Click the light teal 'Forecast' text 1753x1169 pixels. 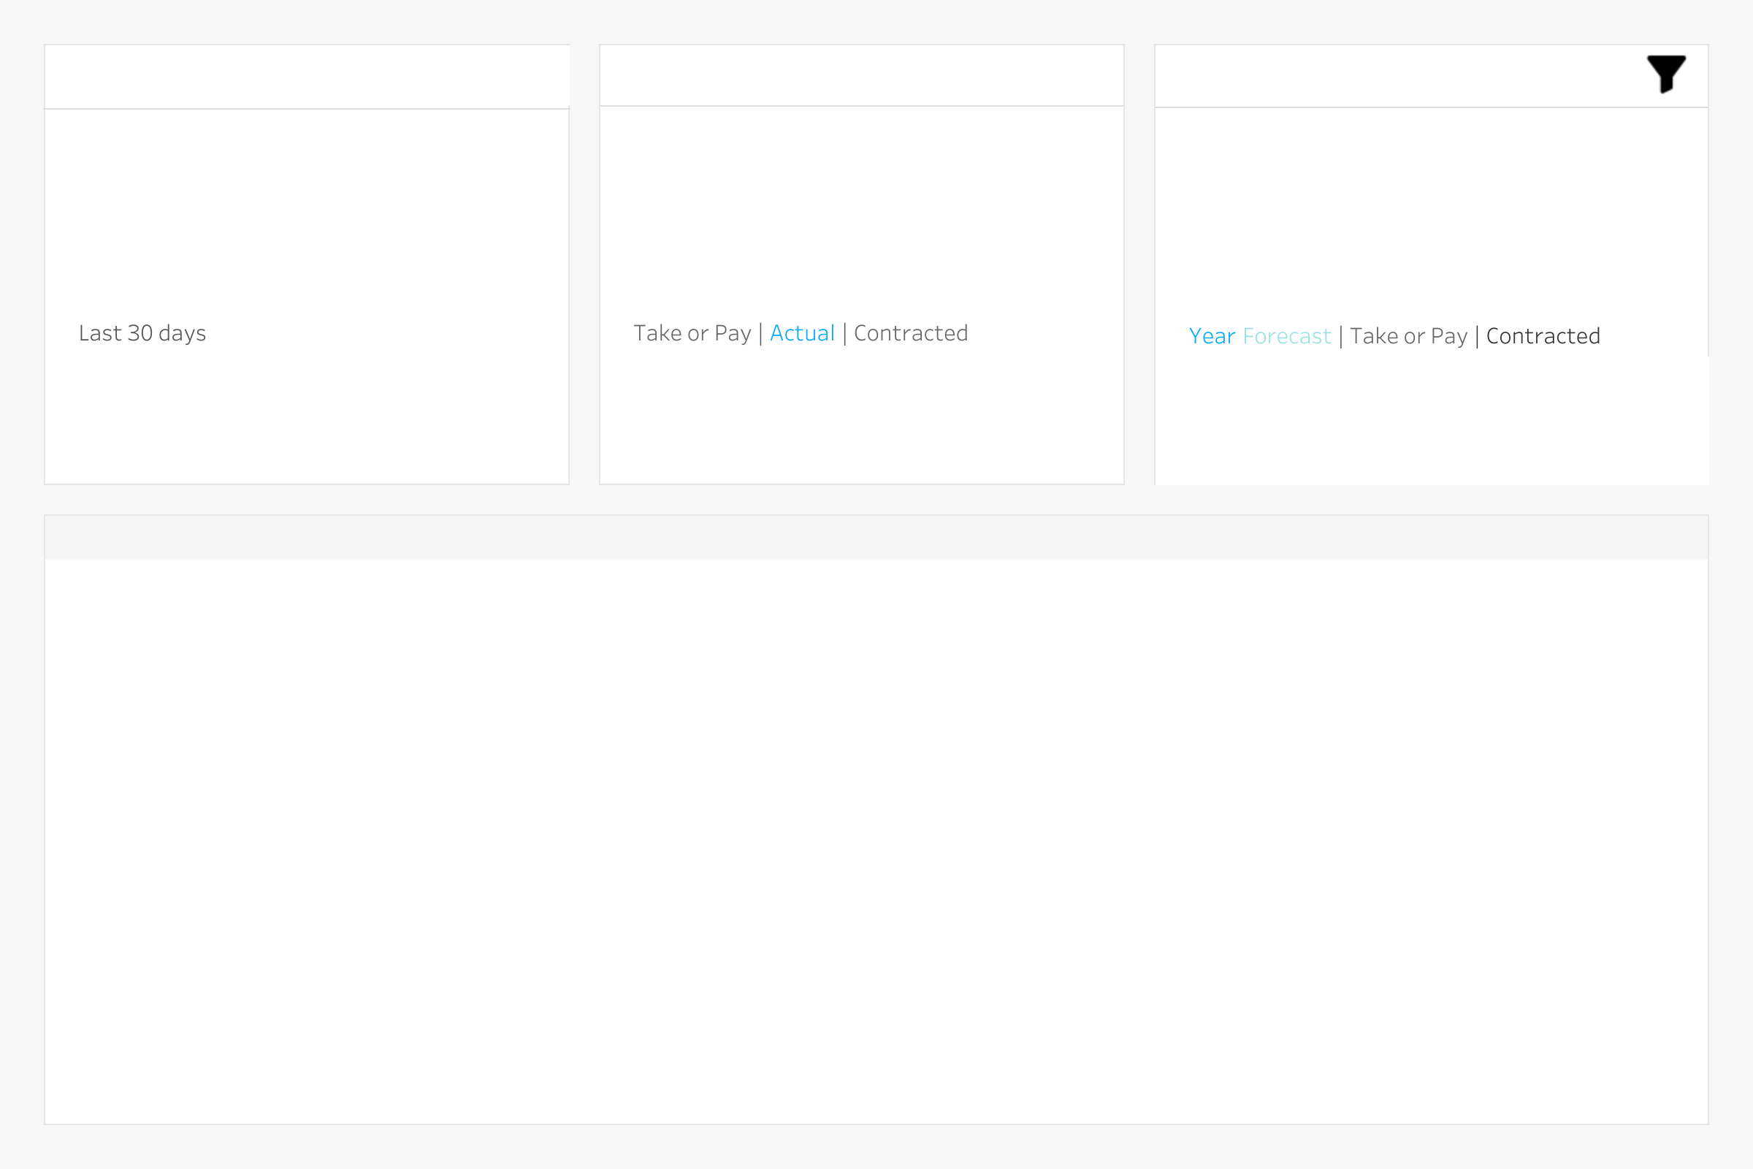pos(1287,336)
